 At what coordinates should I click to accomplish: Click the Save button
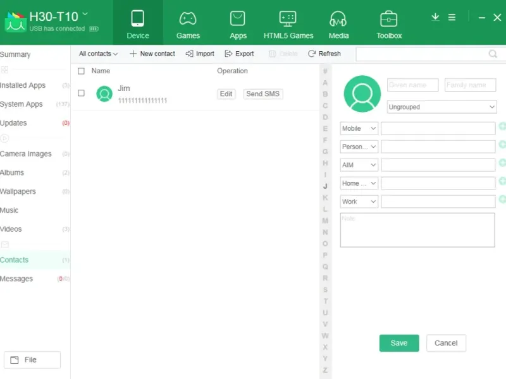399,343
